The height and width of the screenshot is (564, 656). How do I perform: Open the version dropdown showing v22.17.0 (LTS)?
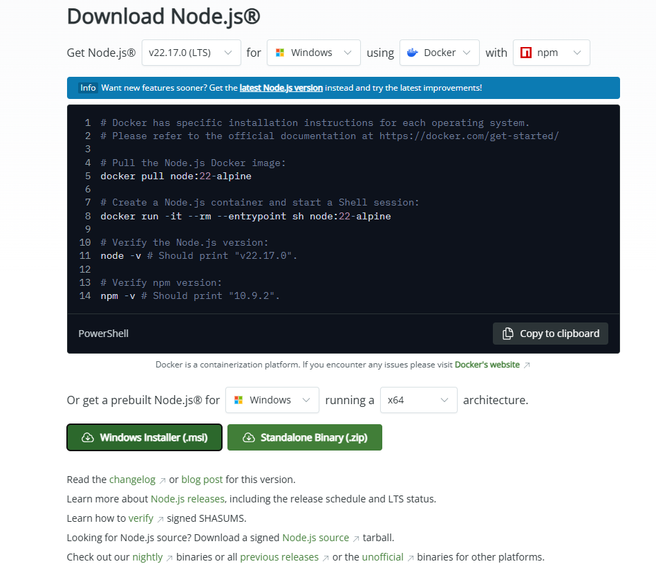(x=191, y=52)
